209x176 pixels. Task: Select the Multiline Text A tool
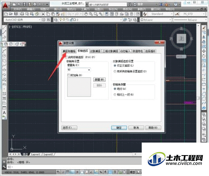(x=4, y=113)
